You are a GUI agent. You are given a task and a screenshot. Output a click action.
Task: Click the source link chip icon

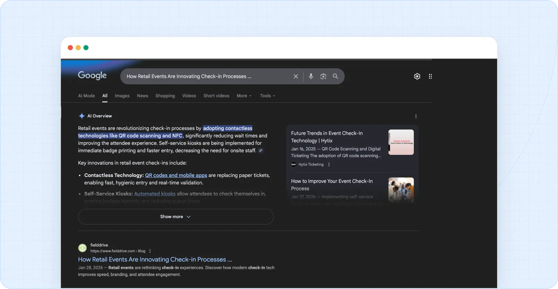click(261, 150)
